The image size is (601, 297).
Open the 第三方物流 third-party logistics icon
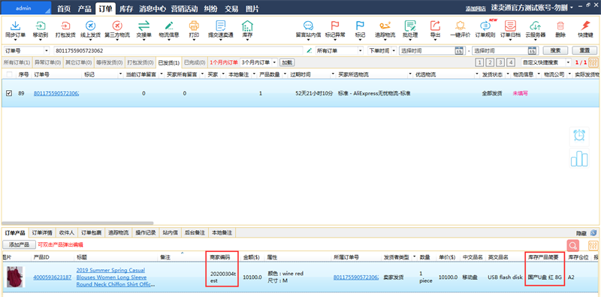coord(117,26)
